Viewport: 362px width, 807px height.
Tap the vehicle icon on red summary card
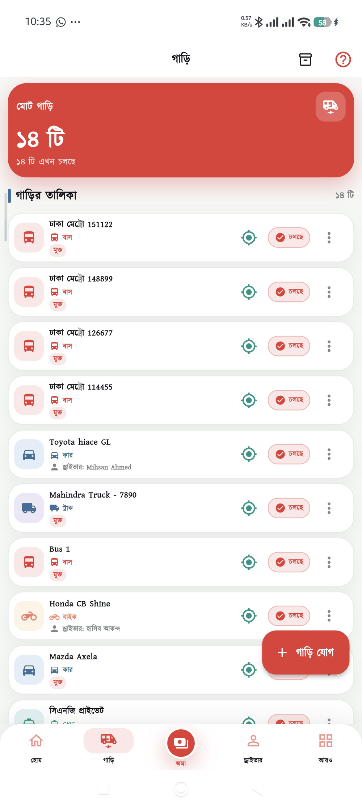[x=331, y=107]
